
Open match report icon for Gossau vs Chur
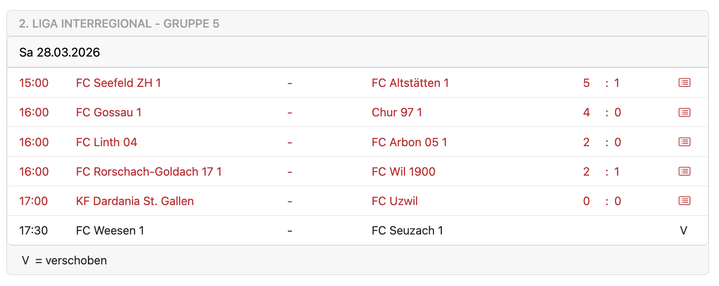684,112
